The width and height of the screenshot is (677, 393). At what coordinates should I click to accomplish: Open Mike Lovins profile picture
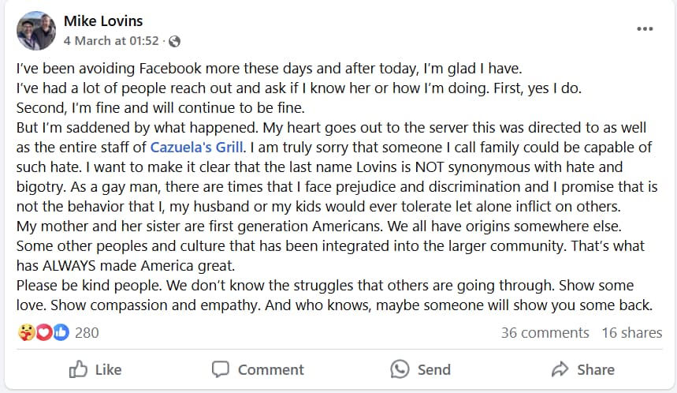[x=35, y=31]
